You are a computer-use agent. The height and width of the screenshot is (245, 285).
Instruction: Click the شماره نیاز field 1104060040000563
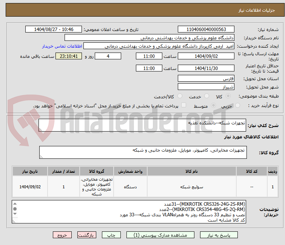coord(206,29)
